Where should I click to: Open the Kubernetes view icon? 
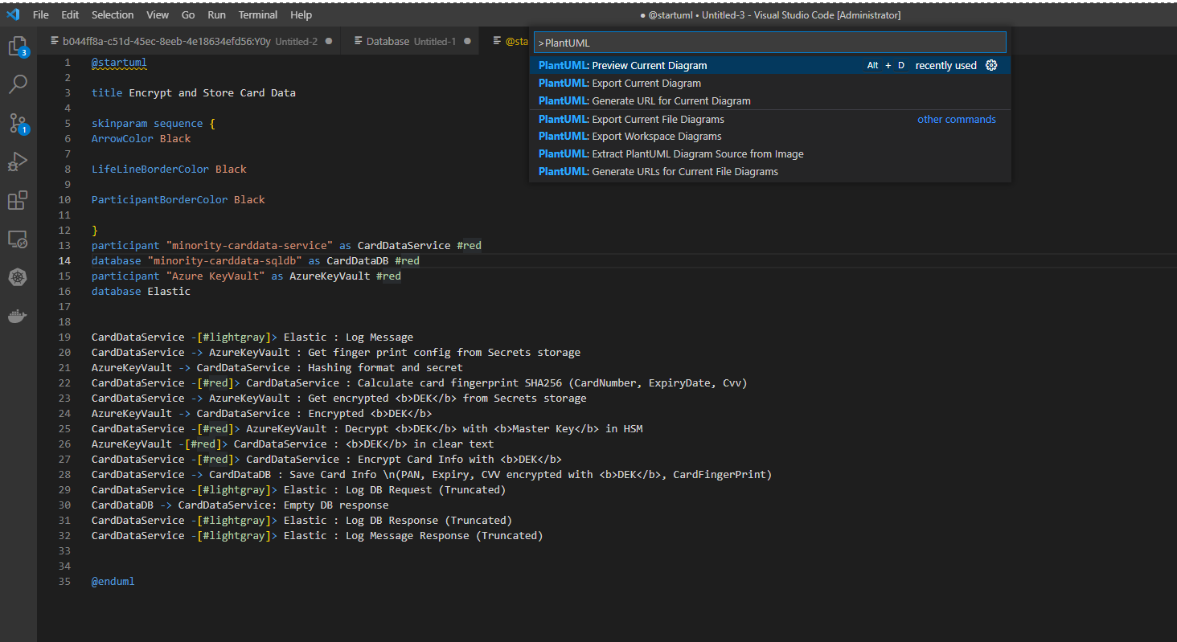(x=18, y=277)
